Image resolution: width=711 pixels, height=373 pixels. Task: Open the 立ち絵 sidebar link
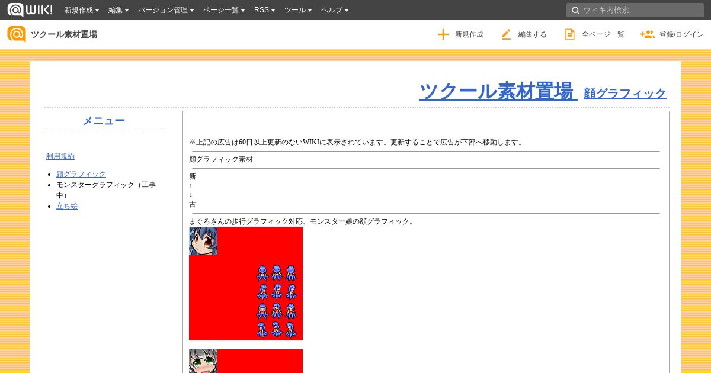pos(67,206)
